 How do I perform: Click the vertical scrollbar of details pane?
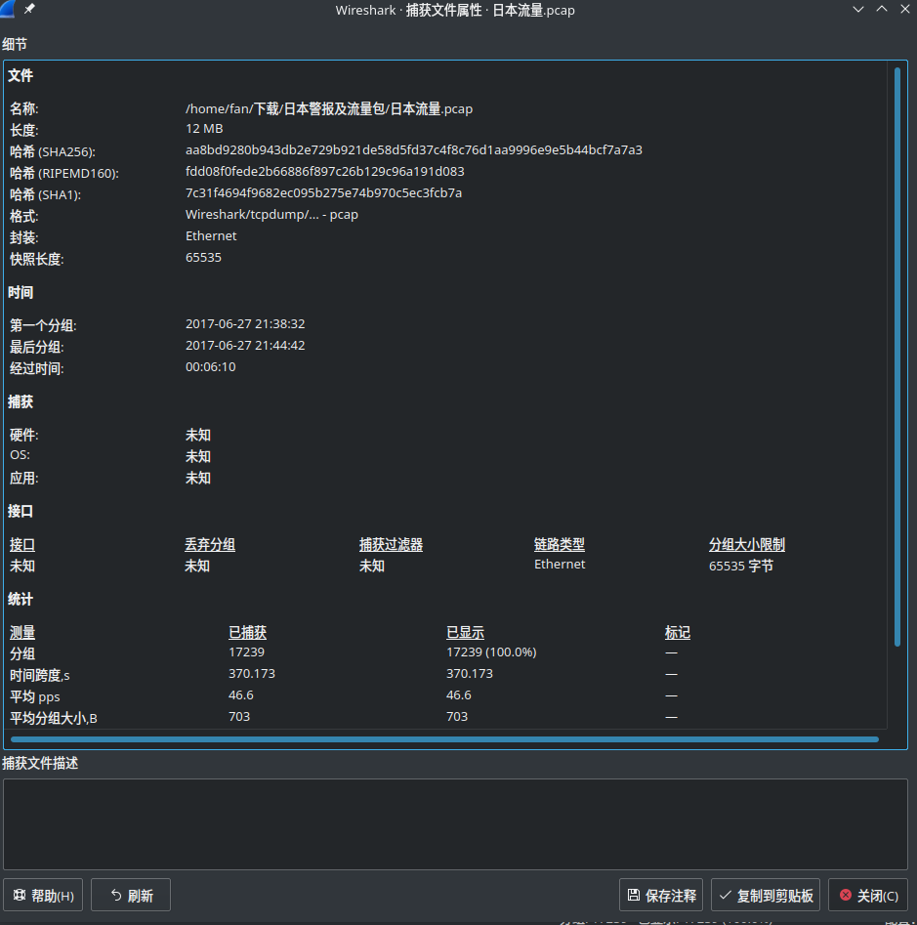pos(896,357)
